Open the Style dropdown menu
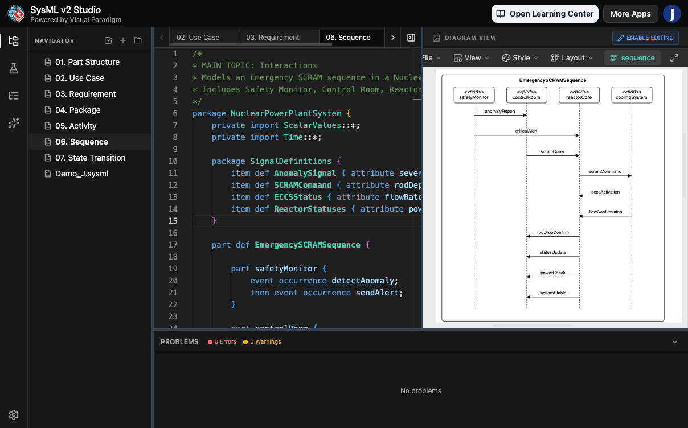This screenshot has height=428, width=688. 519,57
